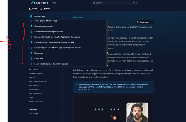The height and width of the screenshot is (122, 186).
Task: Open the Config lesson
Action: click(x=32, y=77)
